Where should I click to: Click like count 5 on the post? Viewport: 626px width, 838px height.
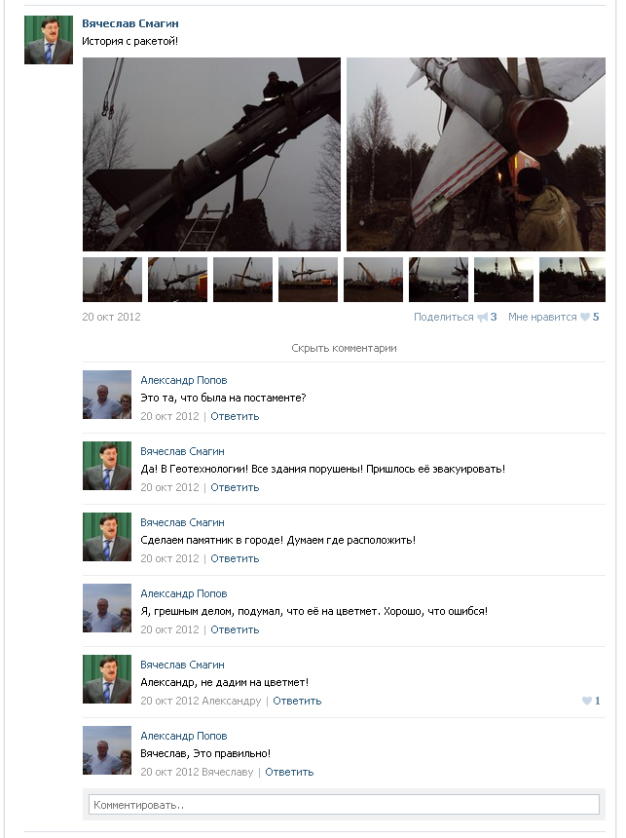(x=596, y=317)
